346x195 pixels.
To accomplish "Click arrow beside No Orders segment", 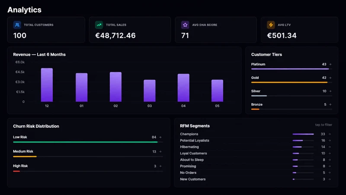I will pyautogui.click(x=329, y=172).
